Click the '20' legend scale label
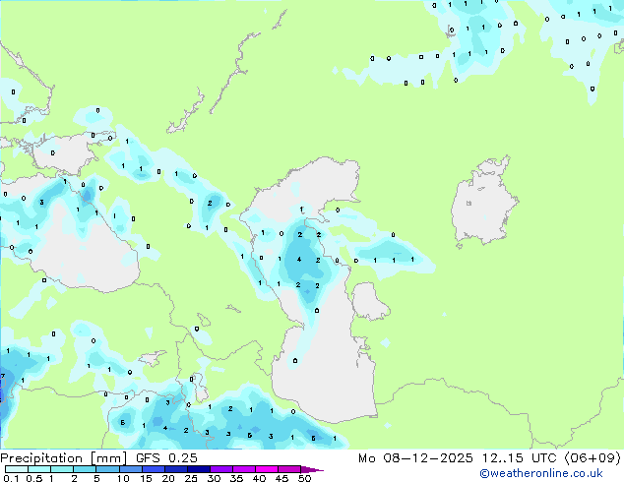Viewport: 624px width, 482px height. tap(168, 478)
